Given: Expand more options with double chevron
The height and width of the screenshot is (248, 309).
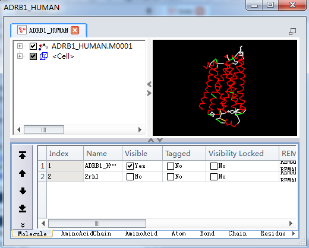Looking at the screenshot, I should pos(23,225).
